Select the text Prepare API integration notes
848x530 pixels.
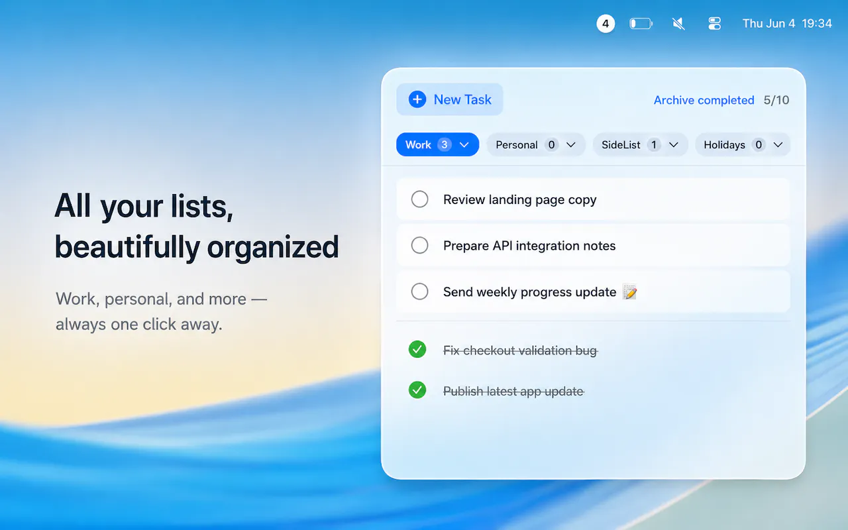[x=529, y=246]
